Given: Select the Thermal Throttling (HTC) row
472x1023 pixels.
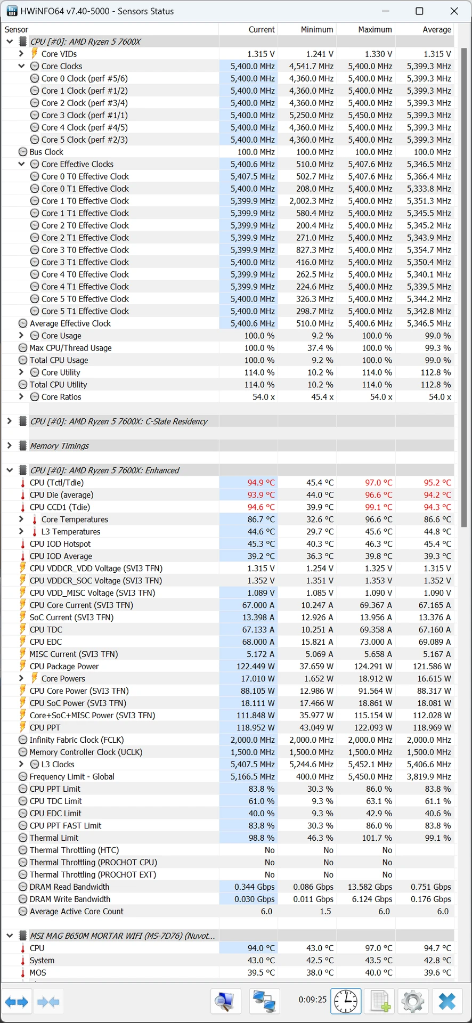Looking at the screenshot, I should (228, 850).
